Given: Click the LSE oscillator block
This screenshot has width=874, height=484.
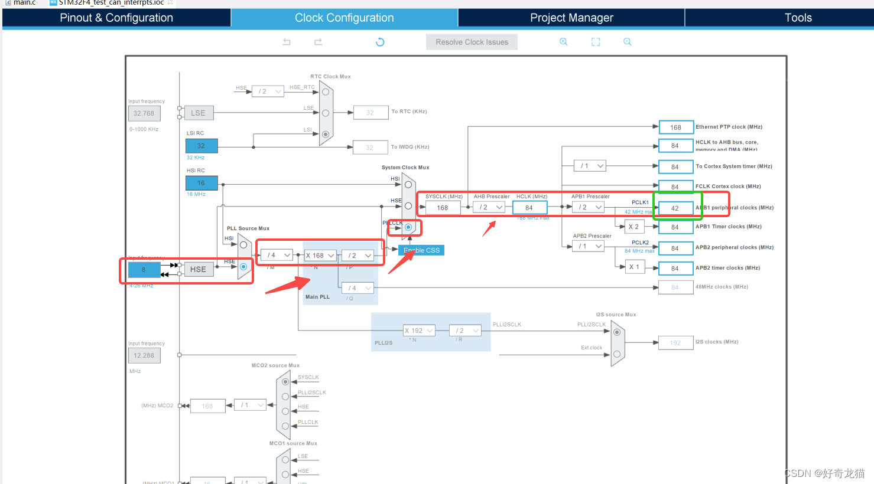Looking at the screenshot, I should (x=198, y=113).
